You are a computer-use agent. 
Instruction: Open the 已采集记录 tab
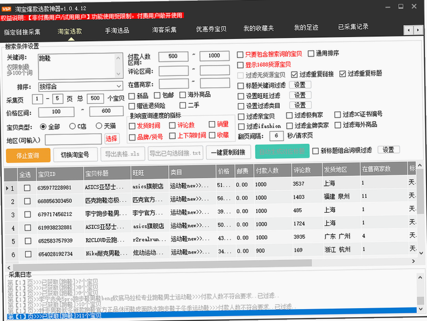click(x=353, y=26)
